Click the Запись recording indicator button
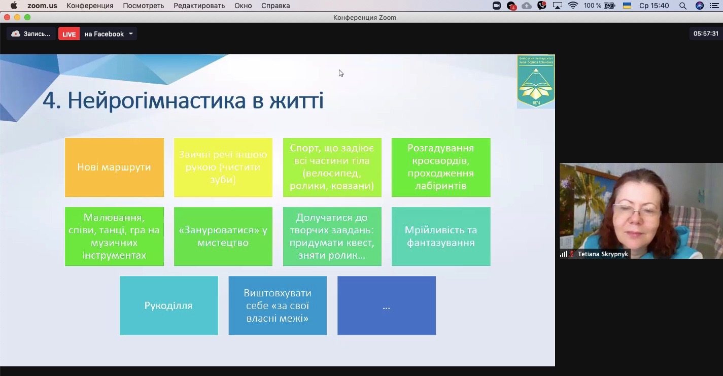The height and width of the screenshot is (376, 723). point(31,34)
